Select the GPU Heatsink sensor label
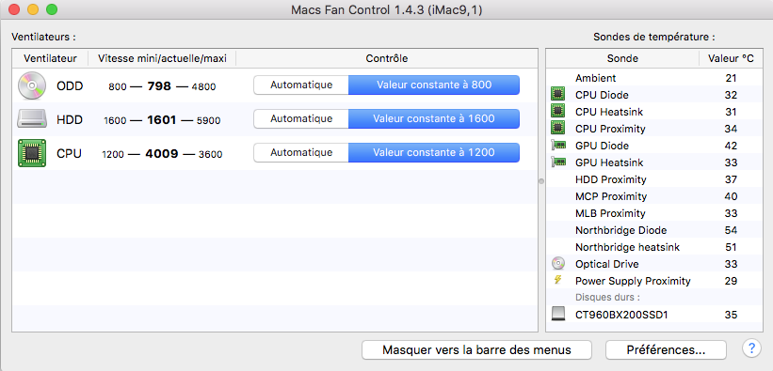This screenshot has width=773, height=371. pos(609,162)
